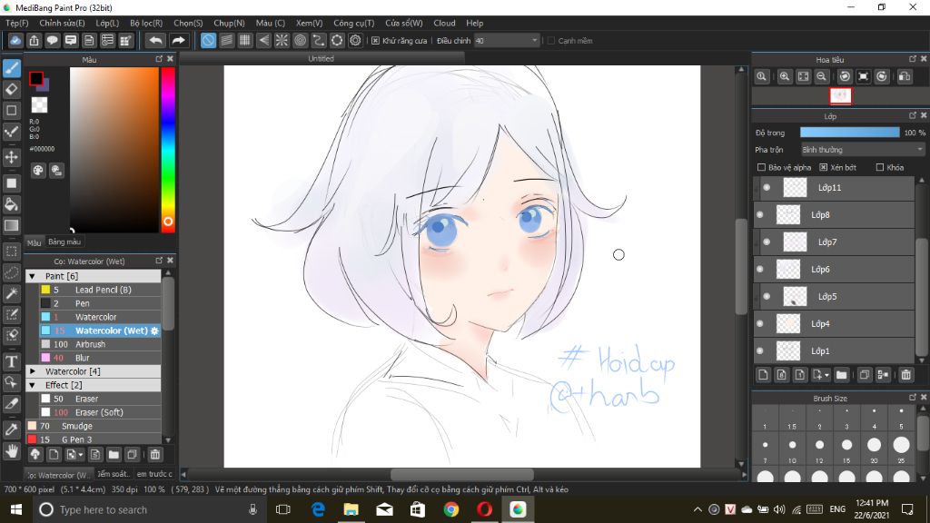Enable the Bảo vệ alpha checkbox
930x523 pixels.
762,168
